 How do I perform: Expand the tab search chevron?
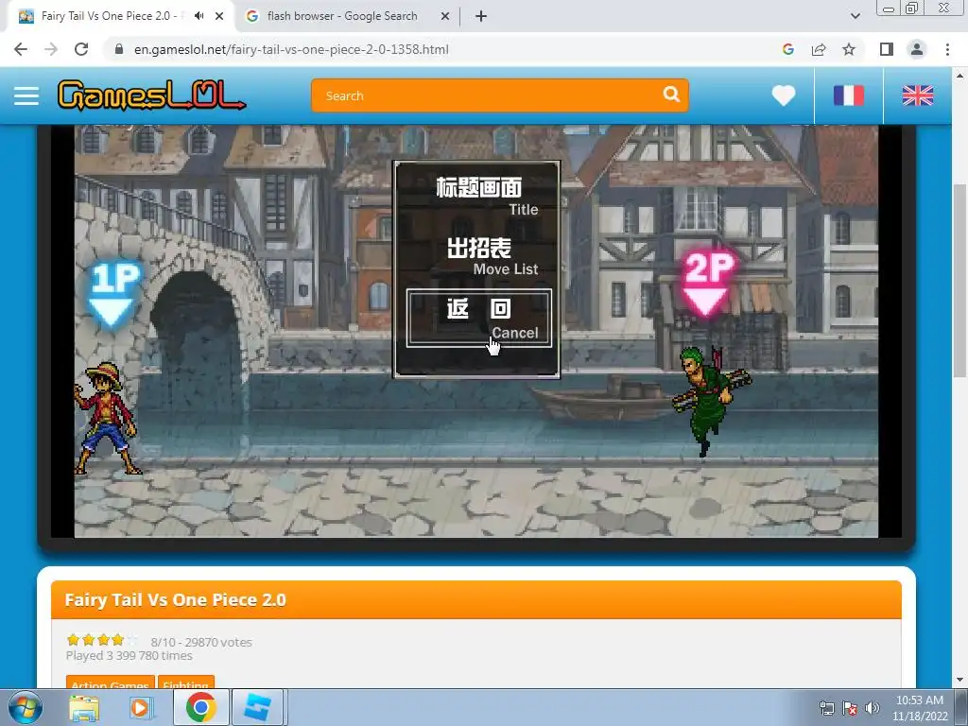click(x=855, y=17)
